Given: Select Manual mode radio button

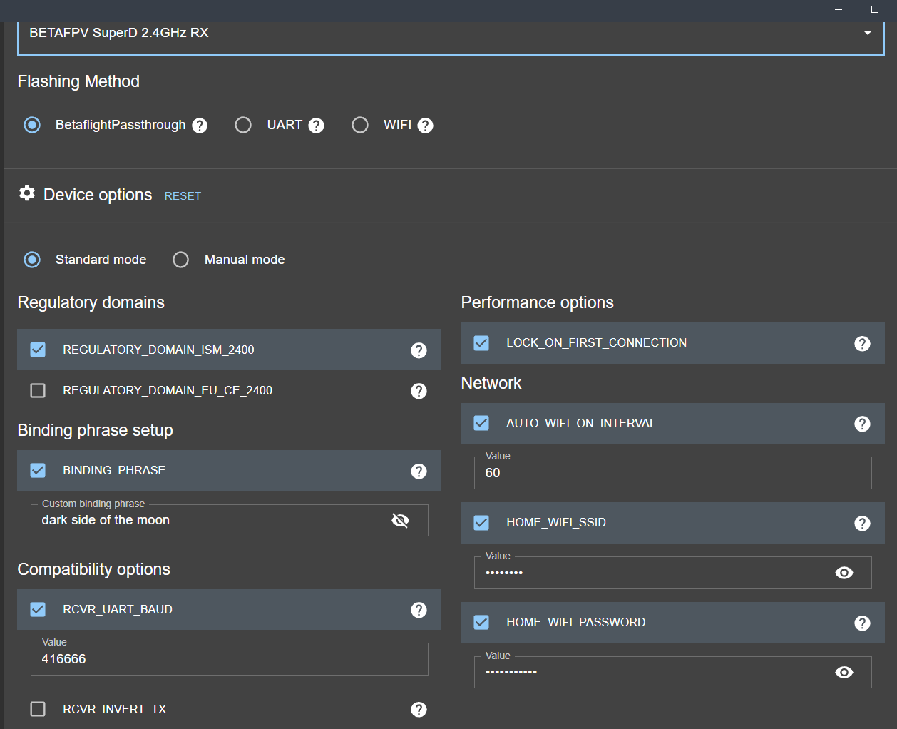Looking at the screenshot, I should [x=181, y=260].
